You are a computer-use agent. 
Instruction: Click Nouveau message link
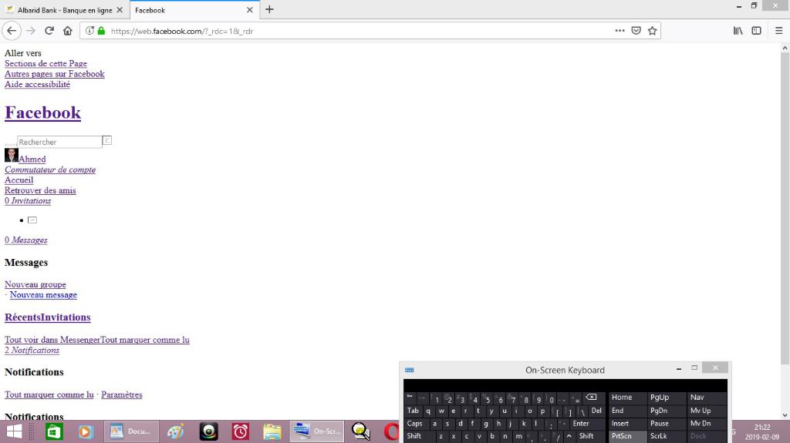pyautogui.click(x=43, y=295)
